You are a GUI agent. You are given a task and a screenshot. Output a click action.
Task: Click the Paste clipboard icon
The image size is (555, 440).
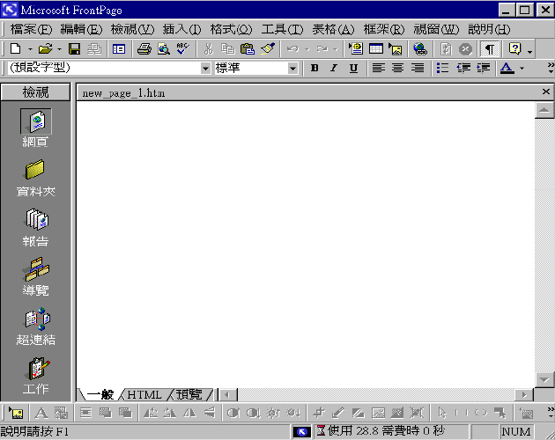tap(248, 48)
